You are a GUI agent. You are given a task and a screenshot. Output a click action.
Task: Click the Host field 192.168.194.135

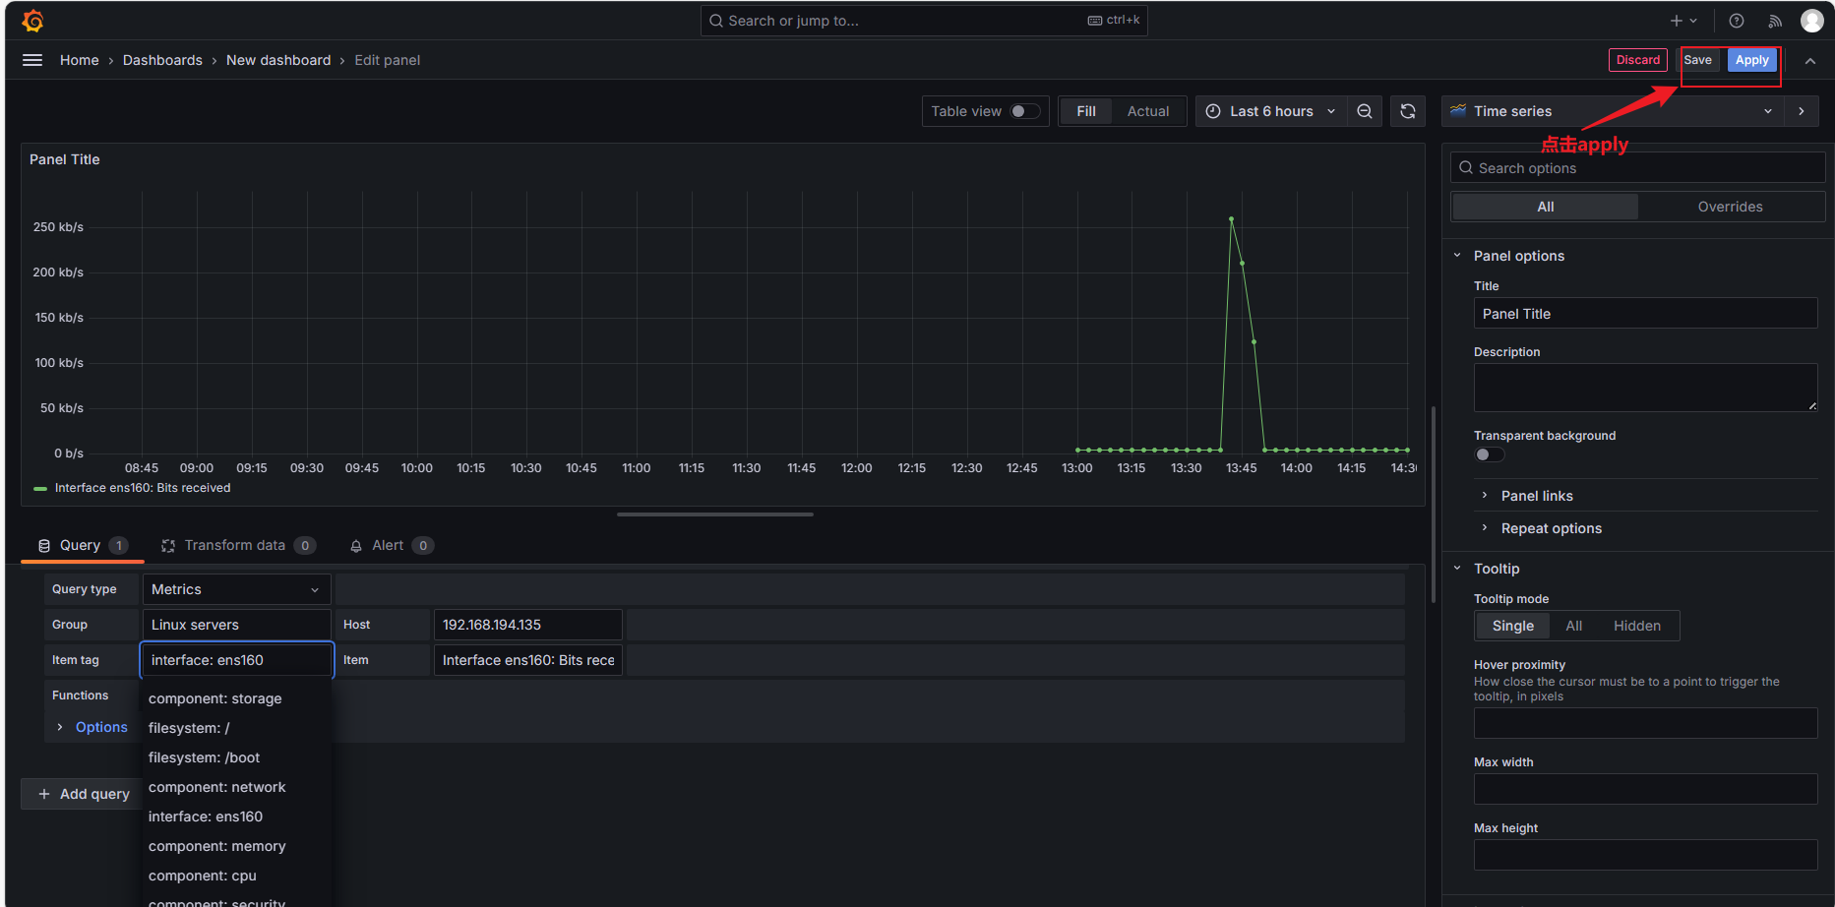tap(528, 625)
